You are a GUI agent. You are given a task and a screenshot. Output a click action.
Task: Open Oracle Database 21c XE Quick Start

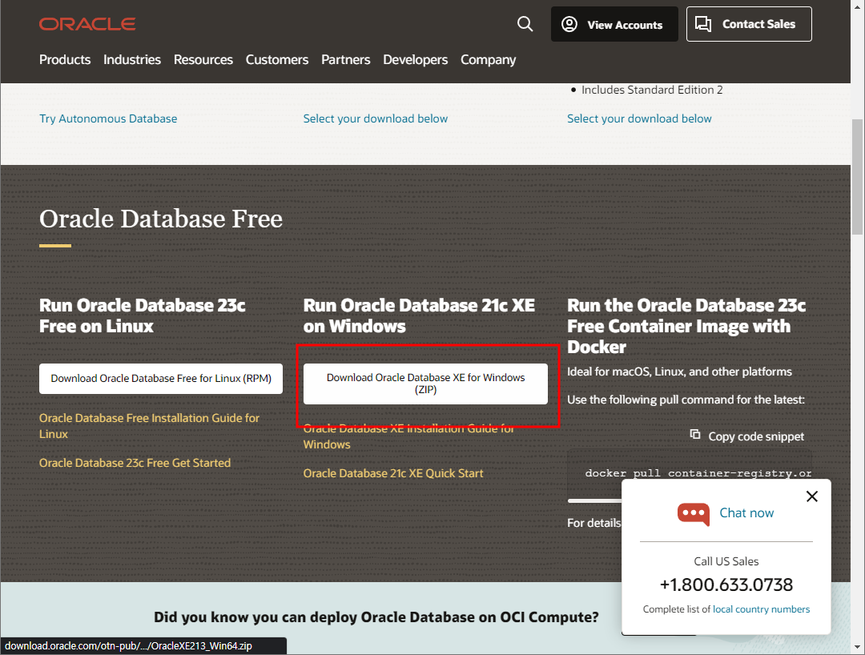393,473
